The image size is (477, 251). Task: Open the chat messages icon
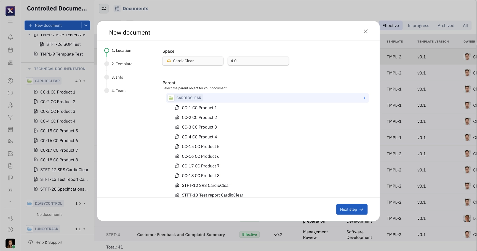10,93
